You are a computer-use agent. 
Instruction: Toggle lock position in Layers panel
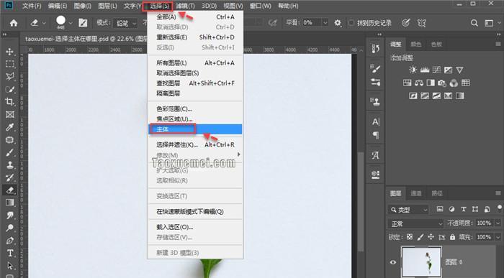click(431, 237)
